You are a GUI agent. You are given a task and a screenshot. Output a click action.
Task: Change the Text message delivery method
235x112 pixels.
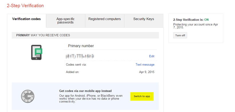click(x=145, y=65)
